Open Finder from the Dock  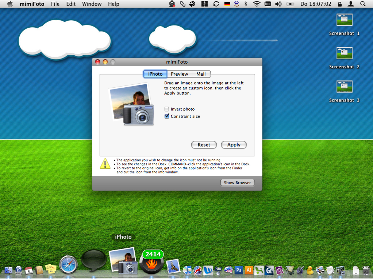tap(8, 270)
